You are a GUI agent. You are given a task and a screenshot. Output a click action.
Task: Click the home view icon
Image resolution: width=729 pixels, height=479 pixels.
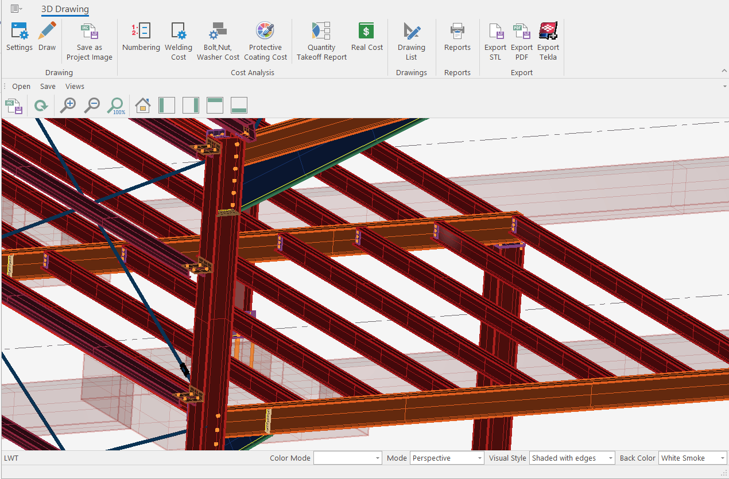(x=142, y=106)
